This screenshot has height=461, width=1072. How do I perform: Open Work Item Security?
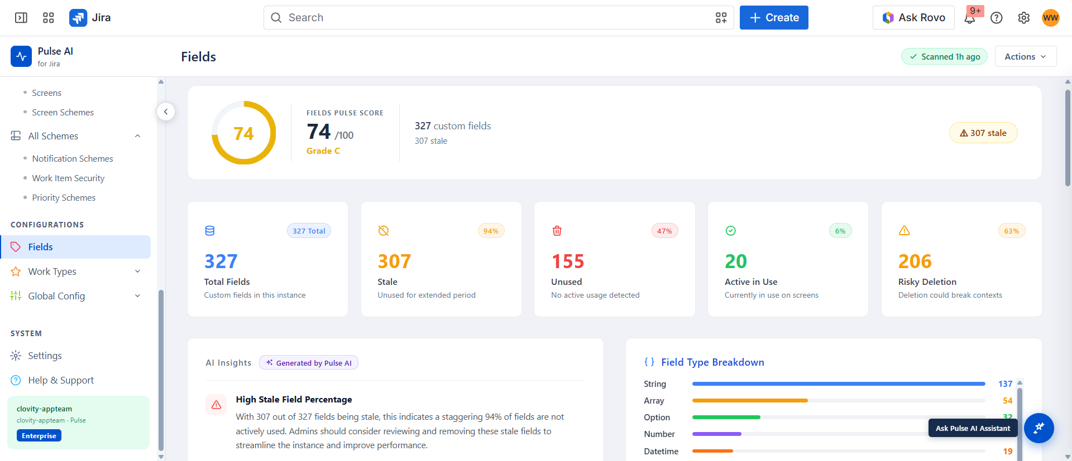(x=68, y=178)
